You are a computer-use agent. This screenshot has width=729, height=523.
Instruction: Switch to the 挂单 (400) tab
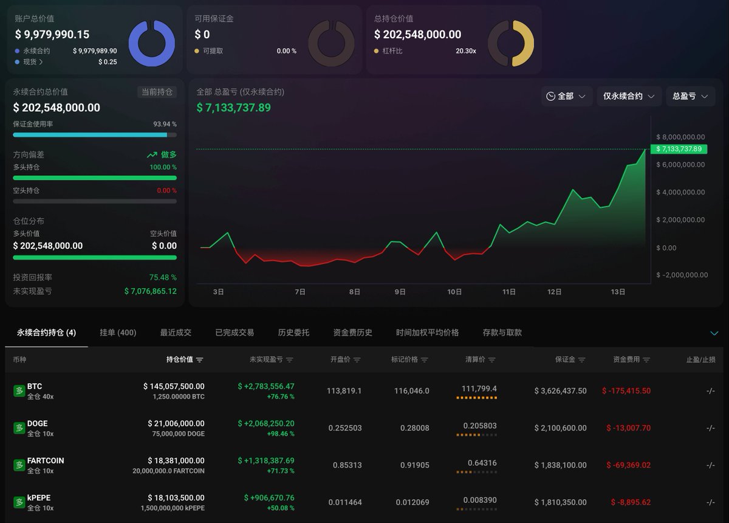pos(118,333)
